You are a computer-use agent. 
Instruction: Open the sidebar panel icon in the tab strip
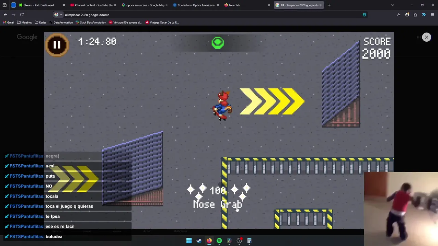tap(4, 5)
